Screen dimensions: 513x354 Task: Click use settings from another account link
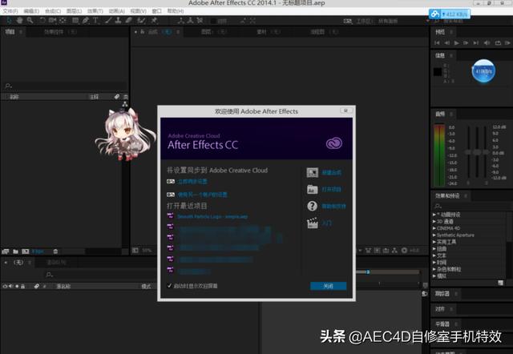(x=203, y=195)
